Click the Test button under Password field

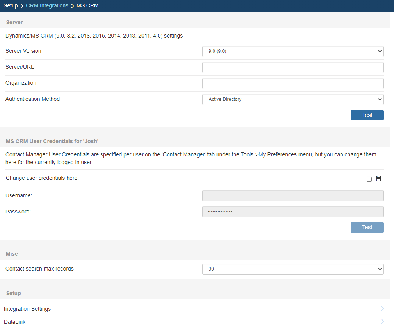[x=367, y=228]
